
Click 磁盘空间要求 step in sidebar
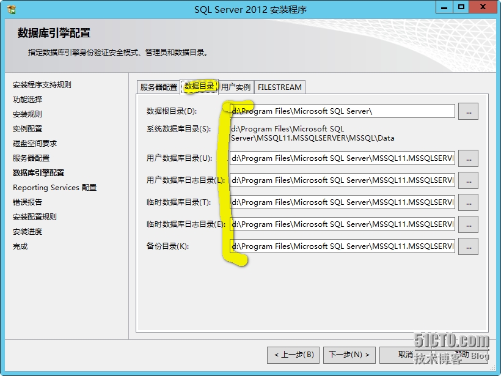point(35,144)
